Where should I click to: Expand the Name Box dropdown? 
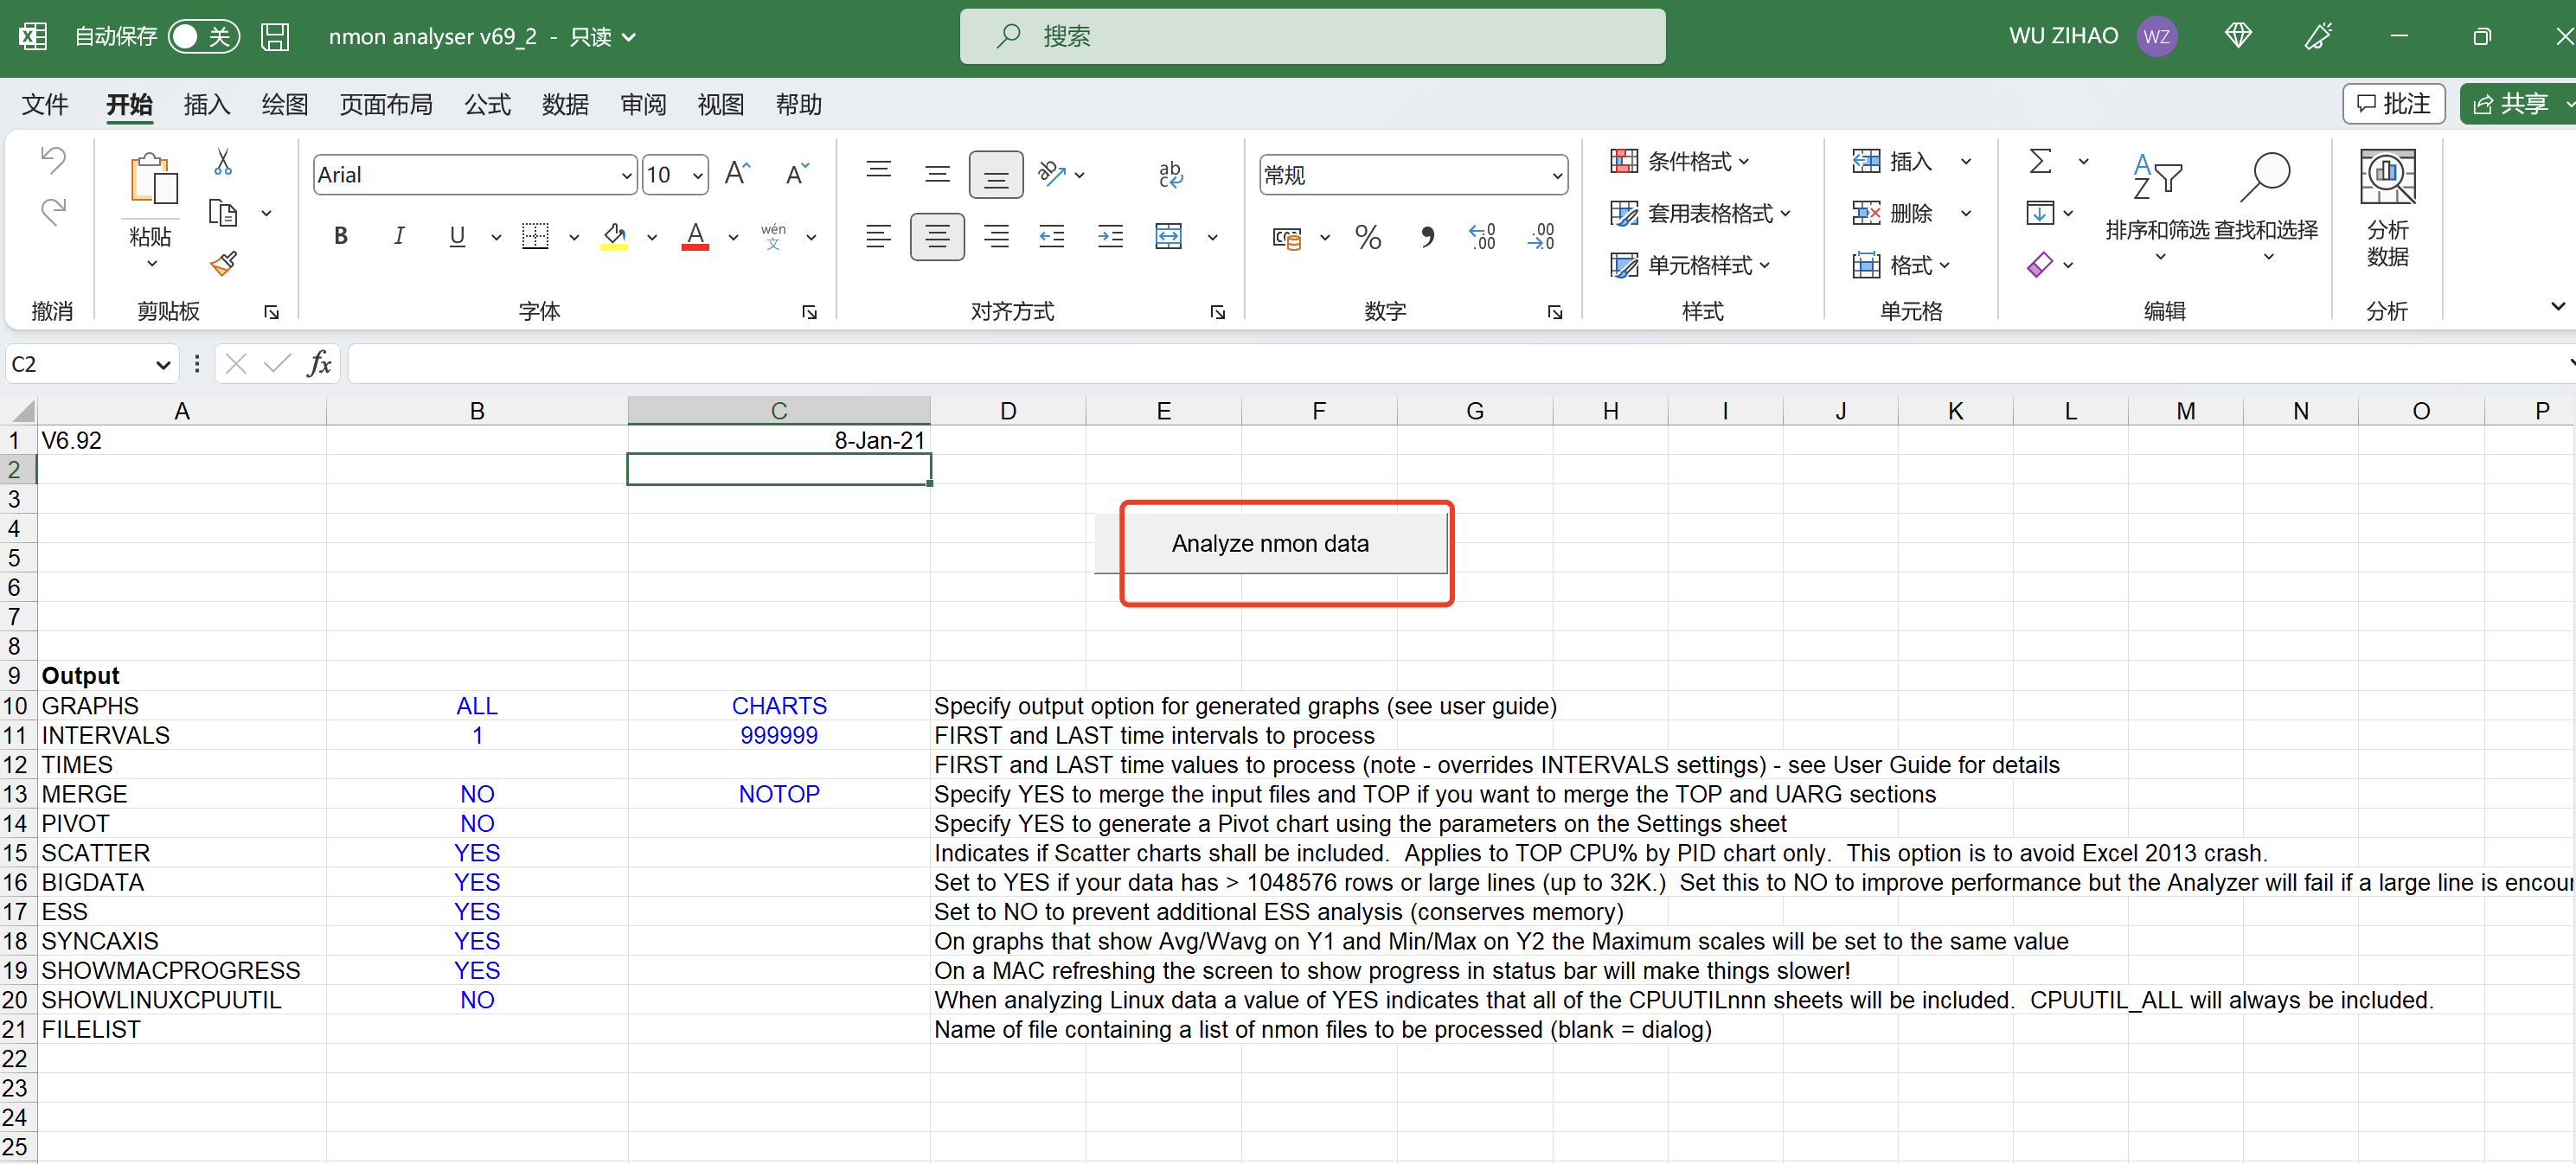[162, 364]
